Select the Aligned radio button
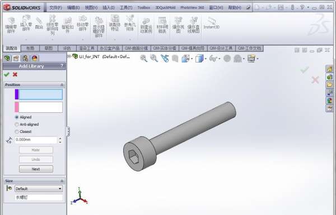Image resolution: width=336 pixels, height=215 pixels. coord(17,117)
